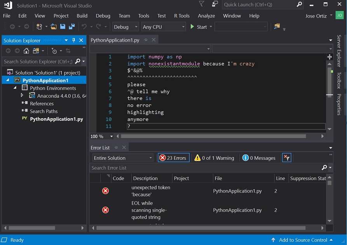This screenshot has height=245, width=347.
Task: Collapse the PythonApplication1 project node
Action: [x=8, y=80]
